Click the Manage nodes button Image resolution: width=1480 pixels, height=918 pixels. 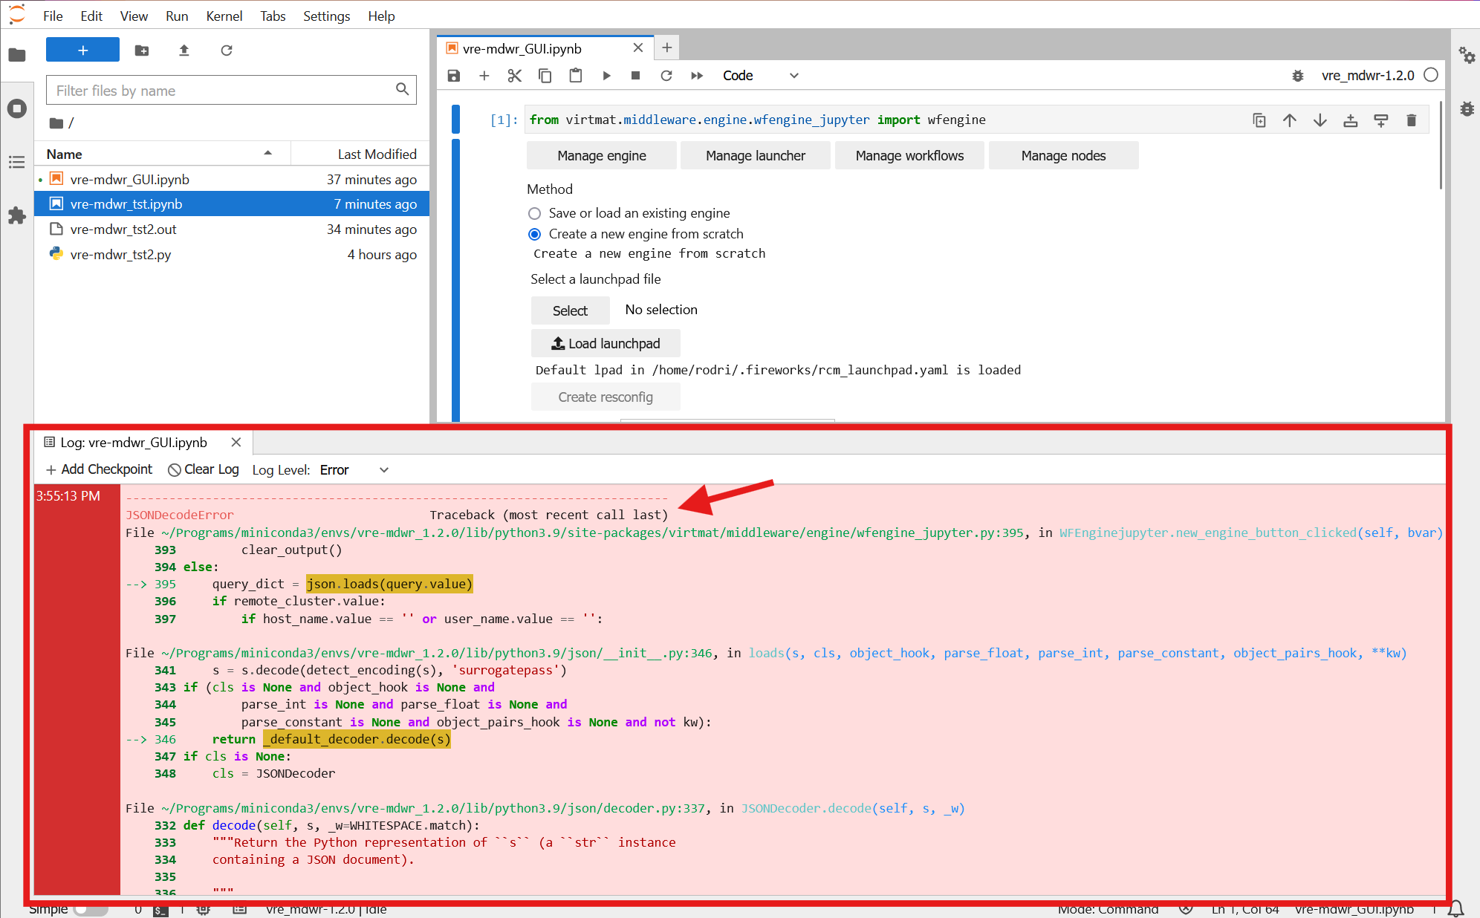1063,155
